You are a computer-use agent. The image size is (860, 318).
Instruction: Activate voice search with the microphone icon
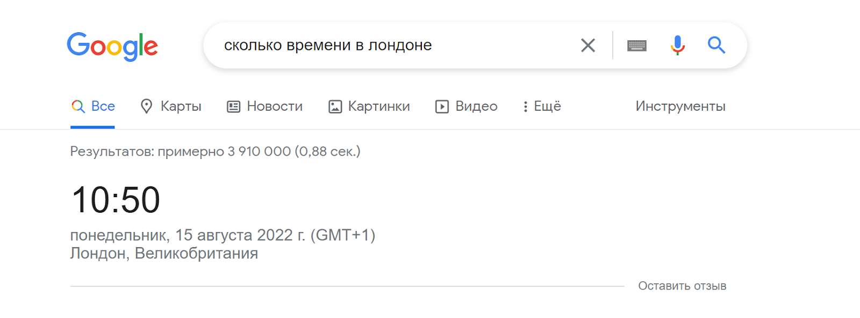pos(677,45)
